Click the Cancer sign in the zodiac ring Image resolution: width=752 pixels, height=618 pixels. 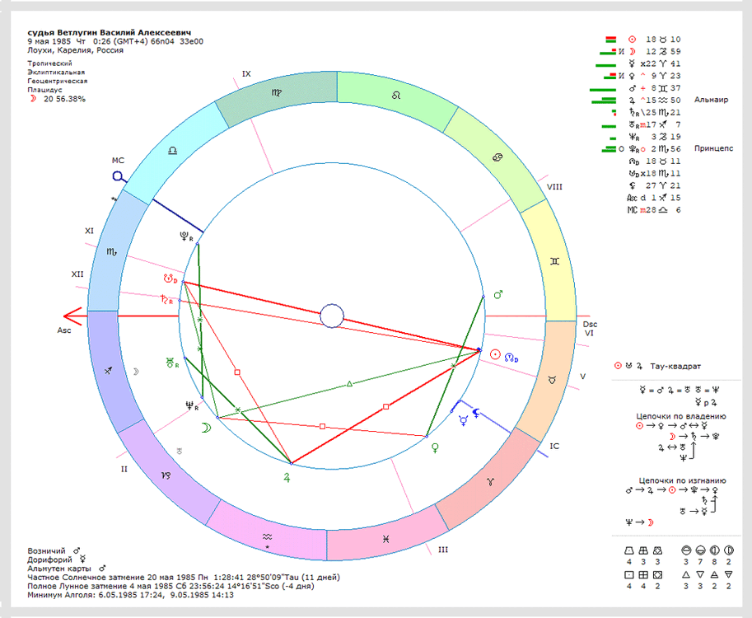click(497, 157)
